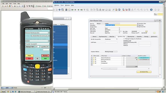Viewport: 166px width, 93px height.
Task: Toggle the Inventory Item checkbox
Action: 138,24
